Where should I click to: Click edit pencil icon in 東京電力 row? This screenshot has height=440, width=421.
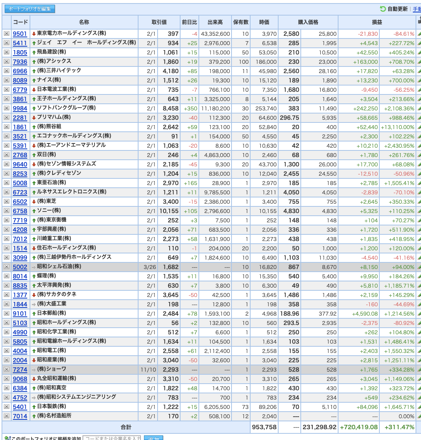coord(419,34)
